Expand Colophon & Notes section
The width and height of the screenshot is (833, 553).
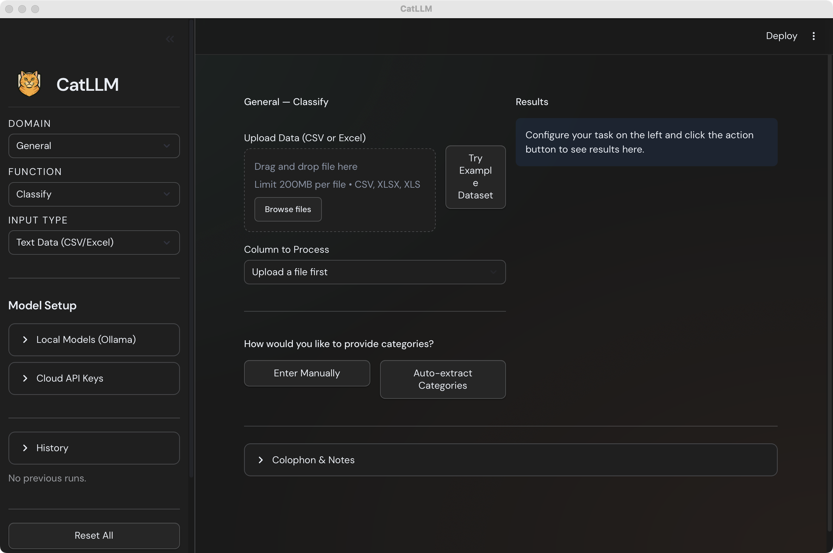(510, 460)
